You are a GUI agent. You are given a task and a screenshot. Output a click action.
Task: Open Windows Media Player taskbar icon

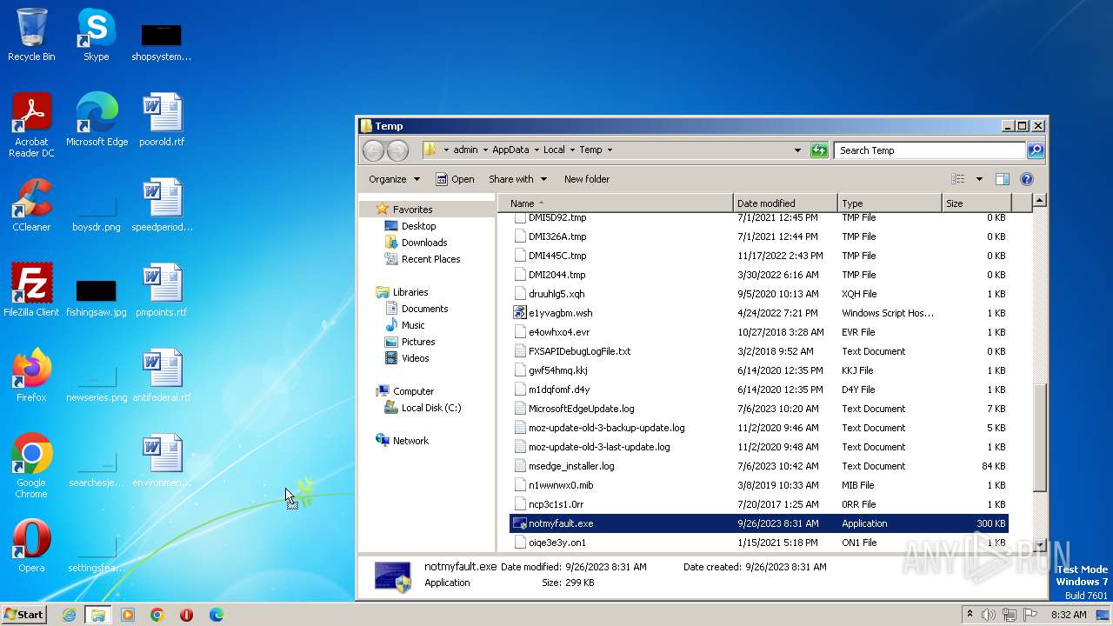tap(128, 615)
